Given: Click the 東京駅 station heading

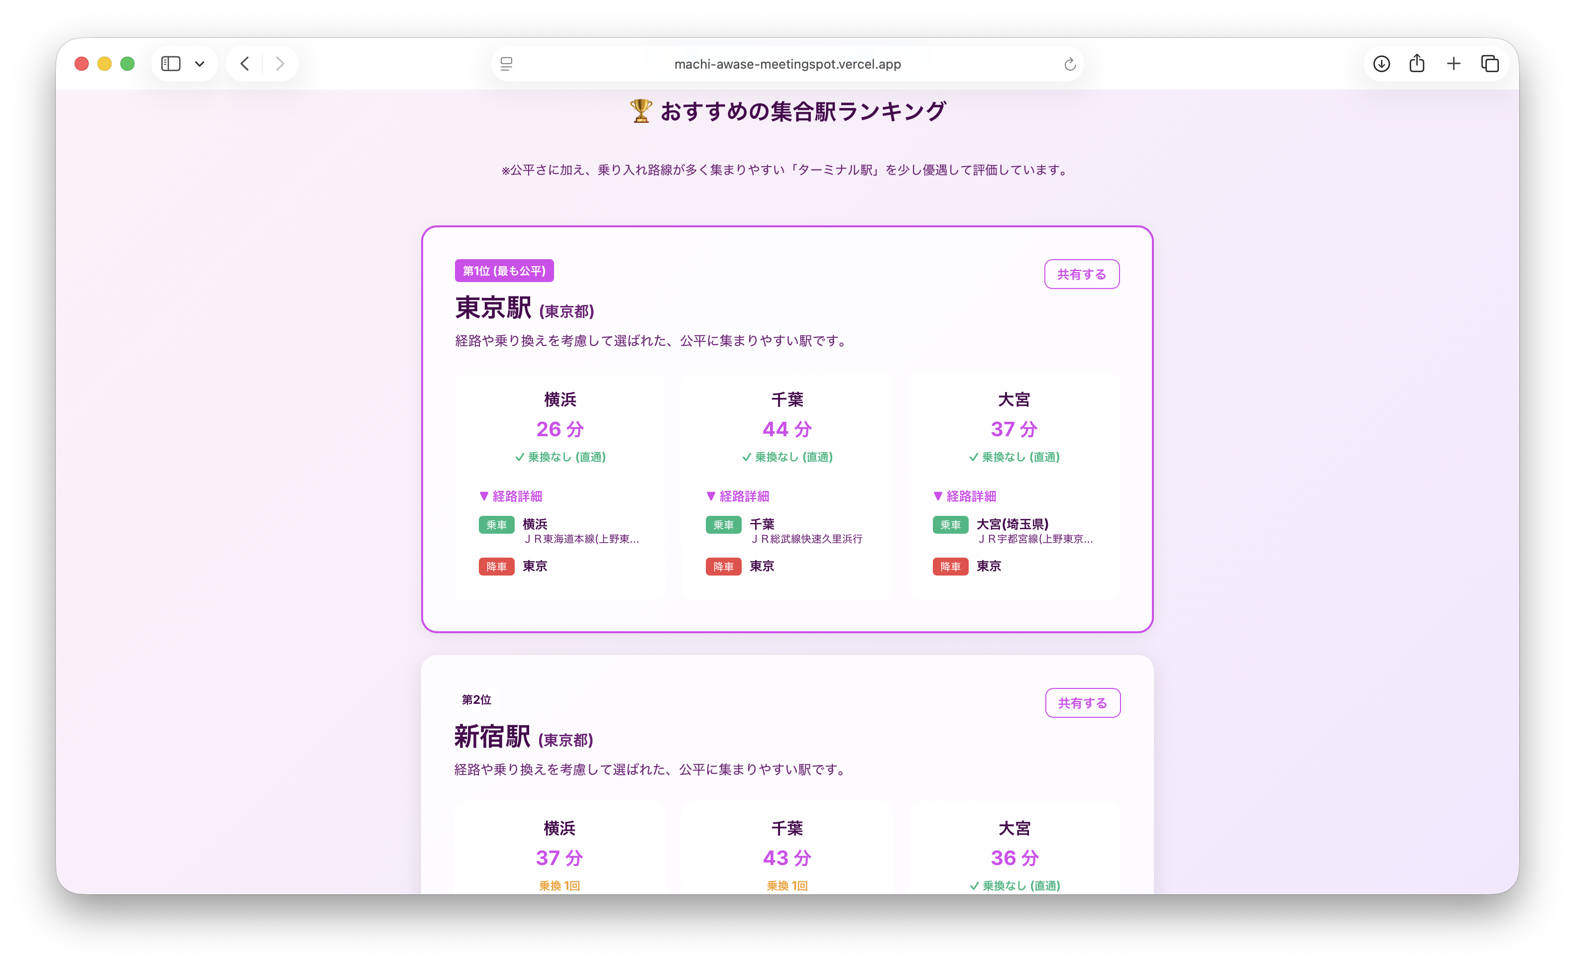Looking at the screenshot, I should (x=525, y=308).
